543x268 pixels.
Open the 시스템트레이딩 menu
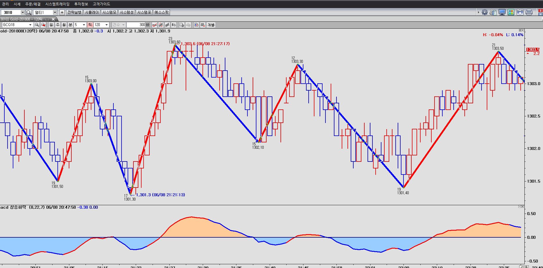[x=57, y=4]
